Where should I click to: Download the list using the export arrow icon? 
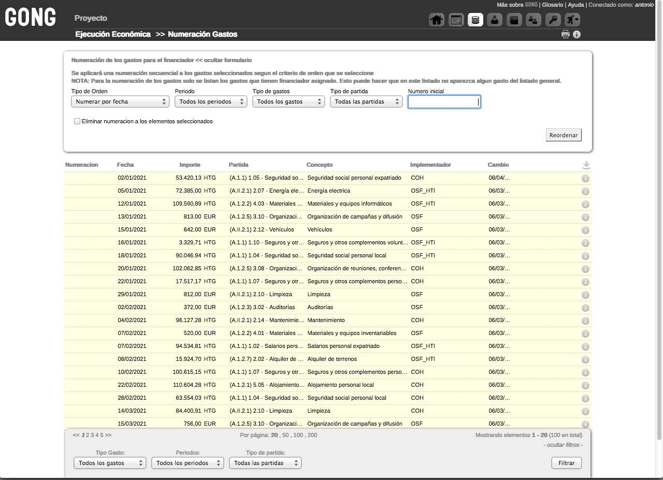(x=586, y=165)
